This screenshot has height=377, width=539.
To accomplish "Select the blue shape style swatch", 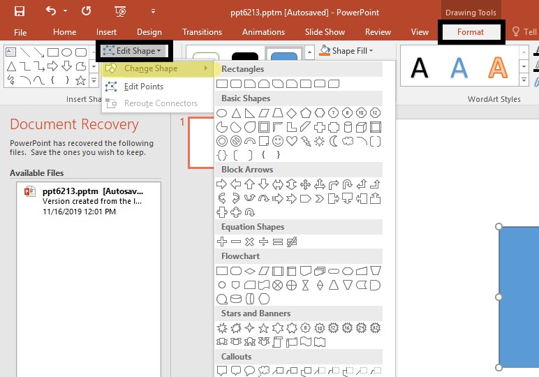I will [x=284, y=56].
